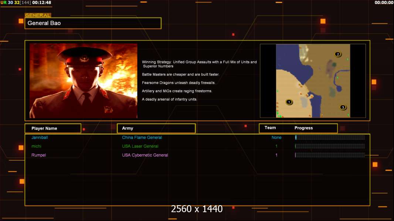Click Rumpel's loading progress bar
The image size is (394, 221).
(330, 155)
